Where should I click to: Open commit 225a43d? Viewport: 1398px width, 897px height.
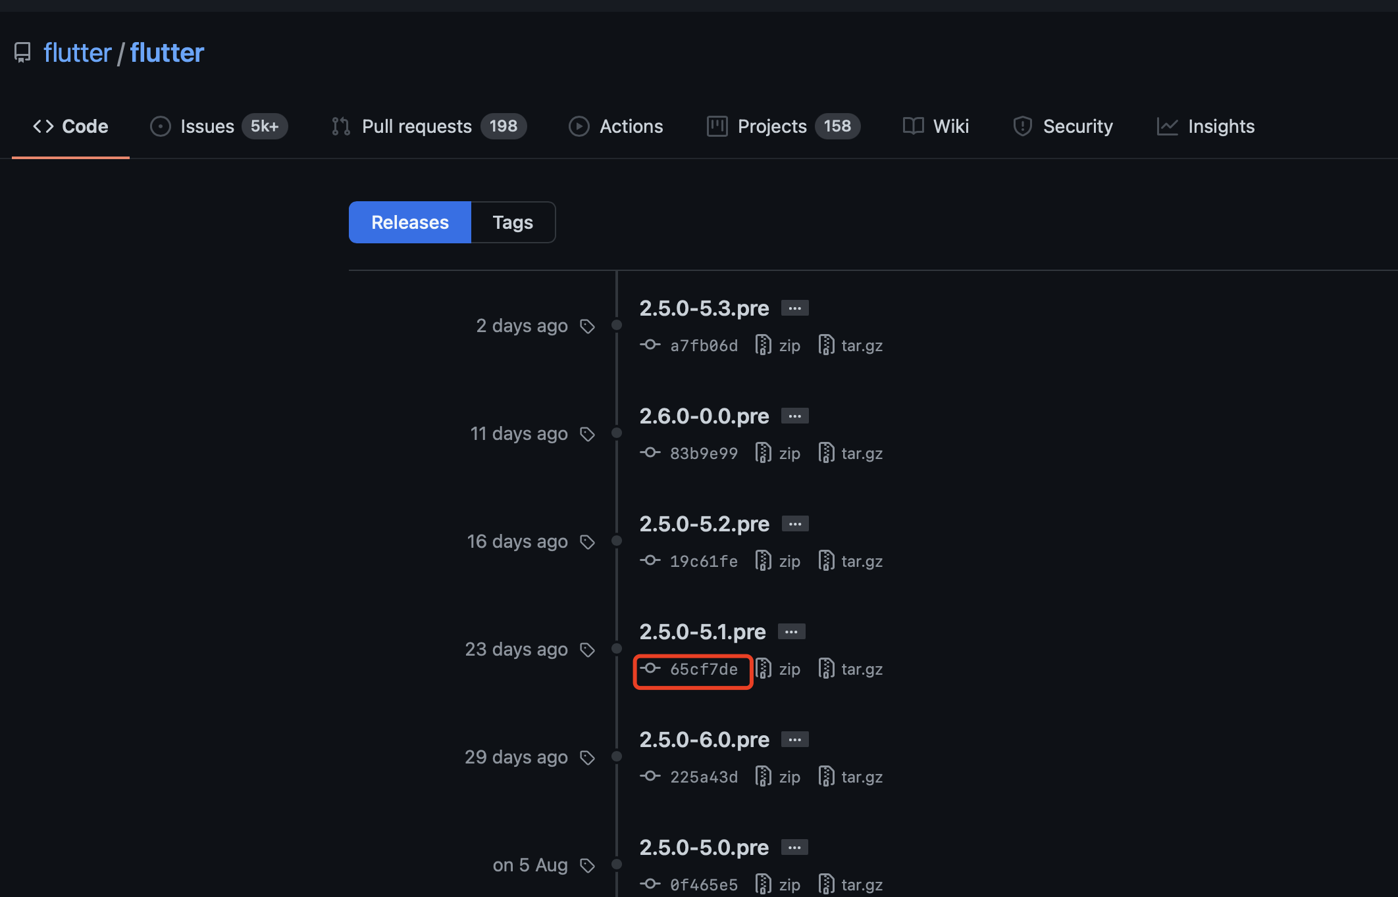pyautogui.click(x=689, y=777)
